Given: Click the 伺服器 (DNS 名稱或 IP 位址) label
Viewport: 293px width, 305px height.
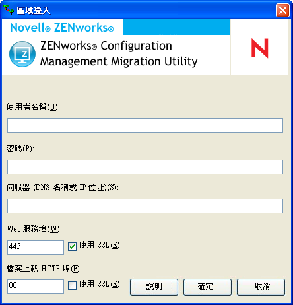Looking at the screenshot, I should 62,187.
